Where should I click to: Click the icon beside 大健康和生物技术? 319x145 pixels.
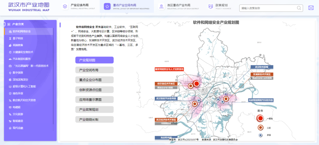tap(10, 52)
